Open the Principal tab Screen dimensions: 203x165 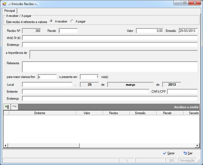pyautogui.click(x=10, y=11)
